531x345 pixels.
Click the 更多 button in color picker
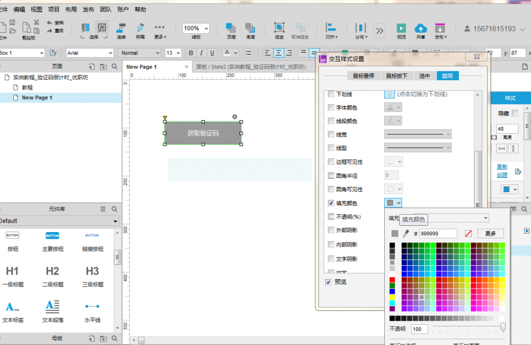tap(490, 234)
